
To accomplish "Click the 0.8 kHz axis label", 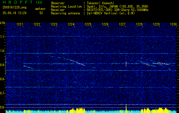I will [x=2, y=79].
